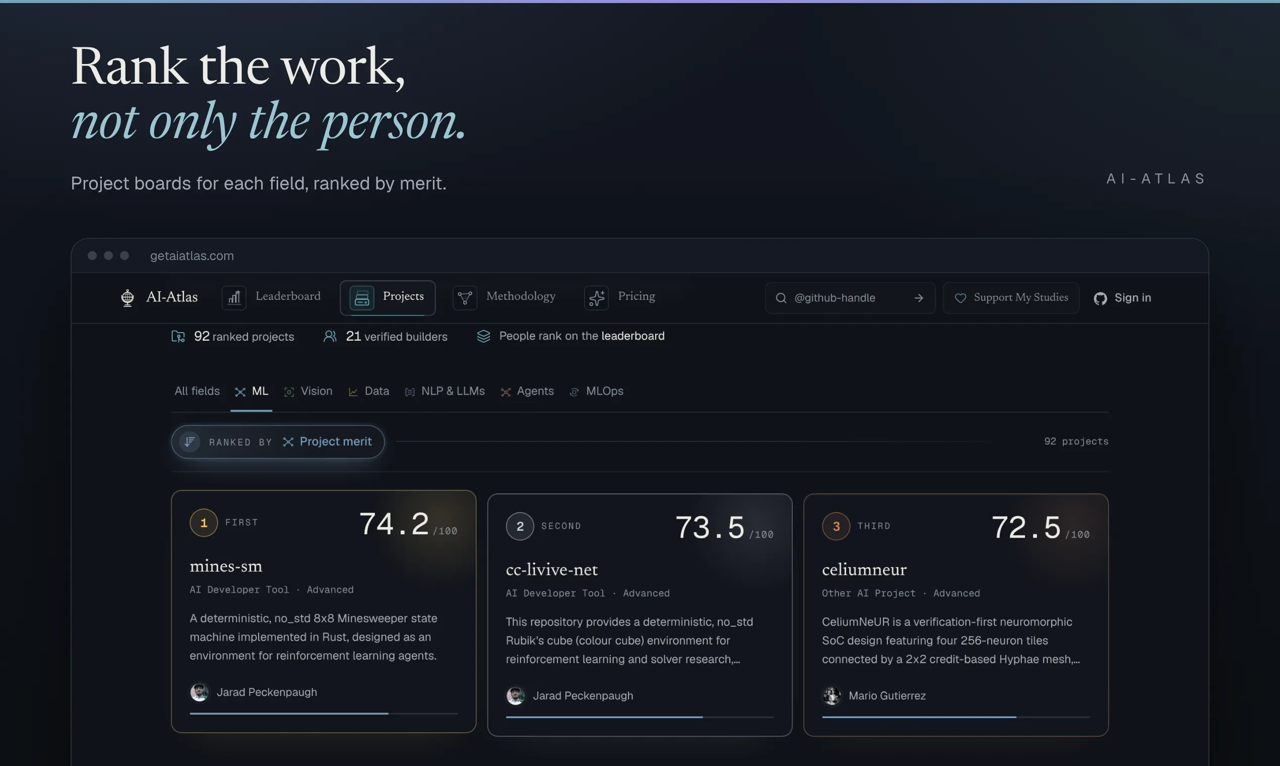Click the search magnifier icon
The width and height of the screenshot is (1280, 766).
[781, 298]
